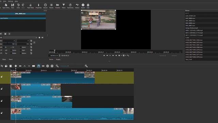218x123 pixels.
Task: Open the Help menu
Action: pos(16,1)
